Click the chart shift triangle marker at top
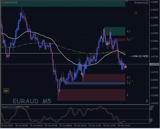This screenshot has width=160, height=129. pyautogui.click(x=127, y=1)
